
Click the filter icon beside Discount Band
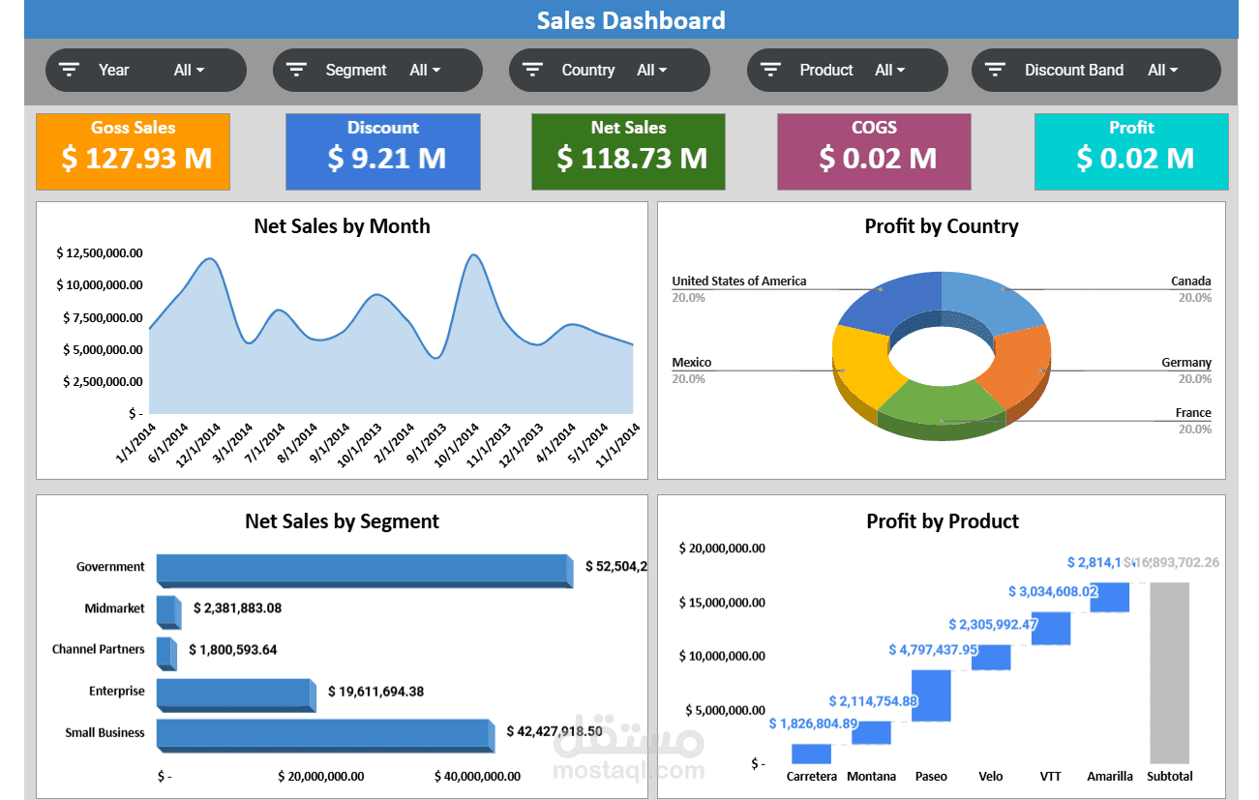tap(995, 70)
